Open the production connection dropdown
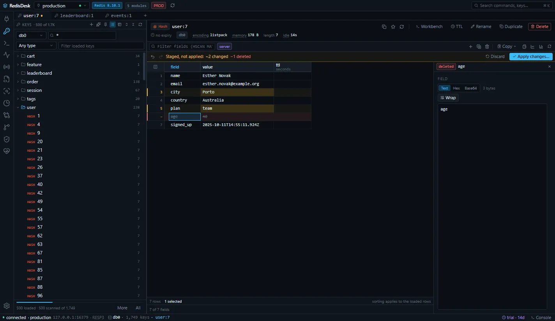This screenshot has width=555, height=321. point(62,5)
